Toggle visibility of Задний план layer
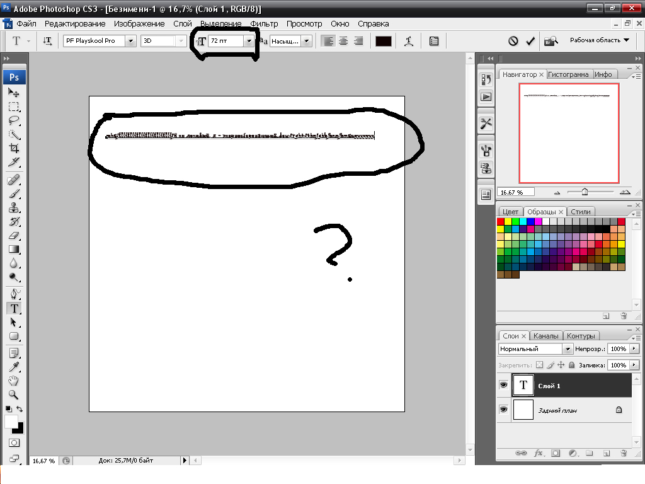 coord(503,410)
